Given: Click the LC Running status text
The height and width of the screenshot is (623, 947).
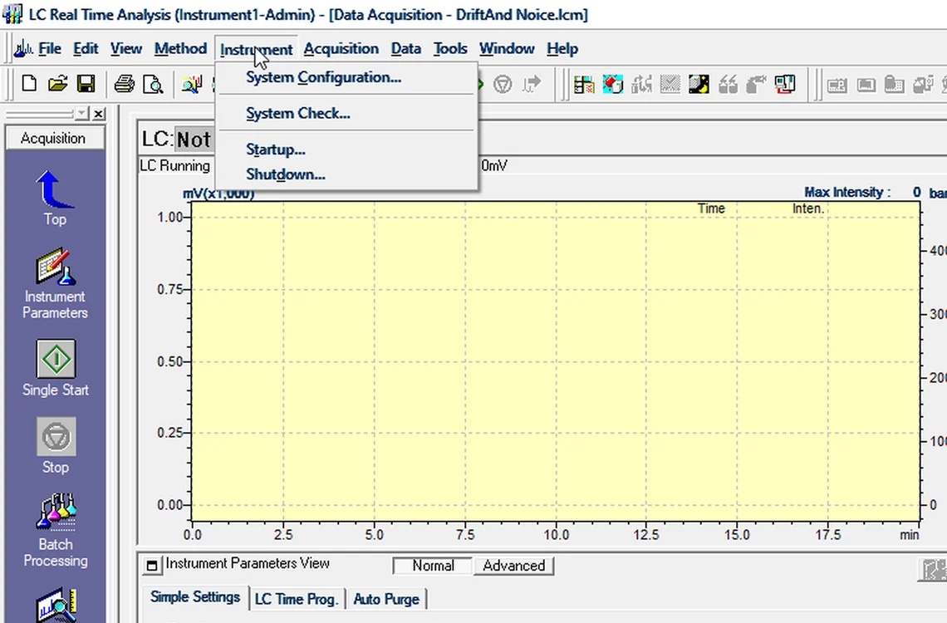Looking at the screenshot, I should click(174, 165).
